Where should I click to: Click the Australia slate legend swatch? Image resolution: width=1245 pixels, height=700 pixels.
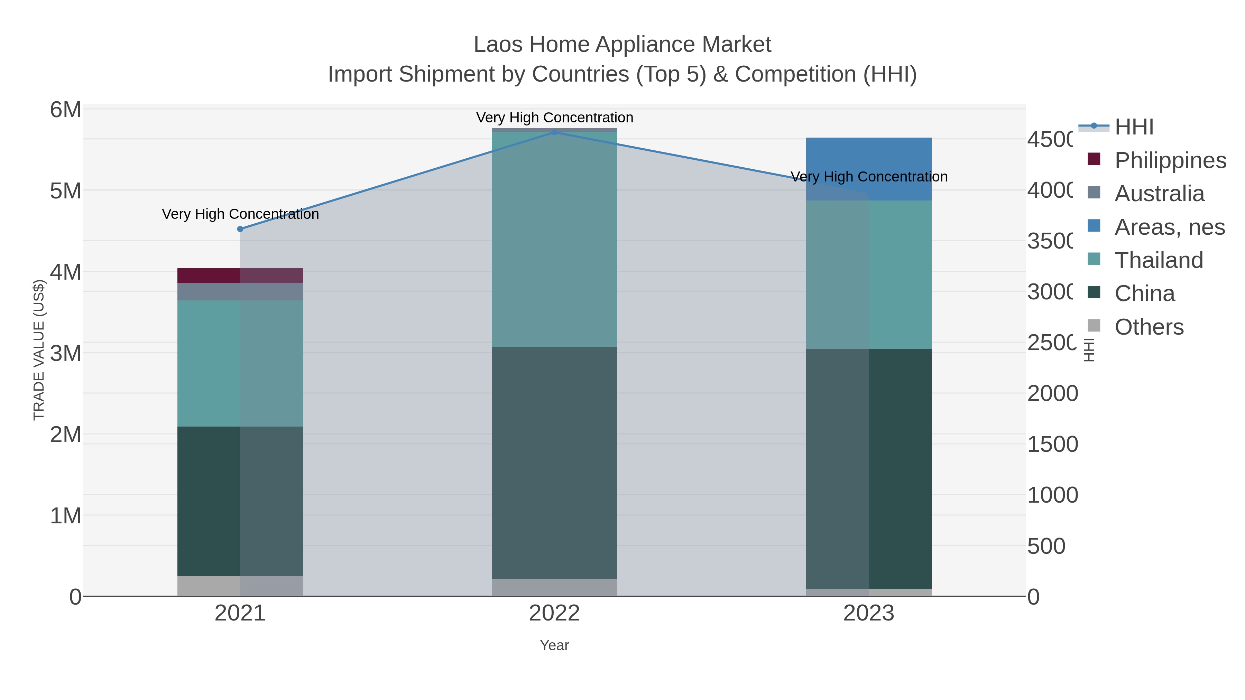[x=1094, y=192]
